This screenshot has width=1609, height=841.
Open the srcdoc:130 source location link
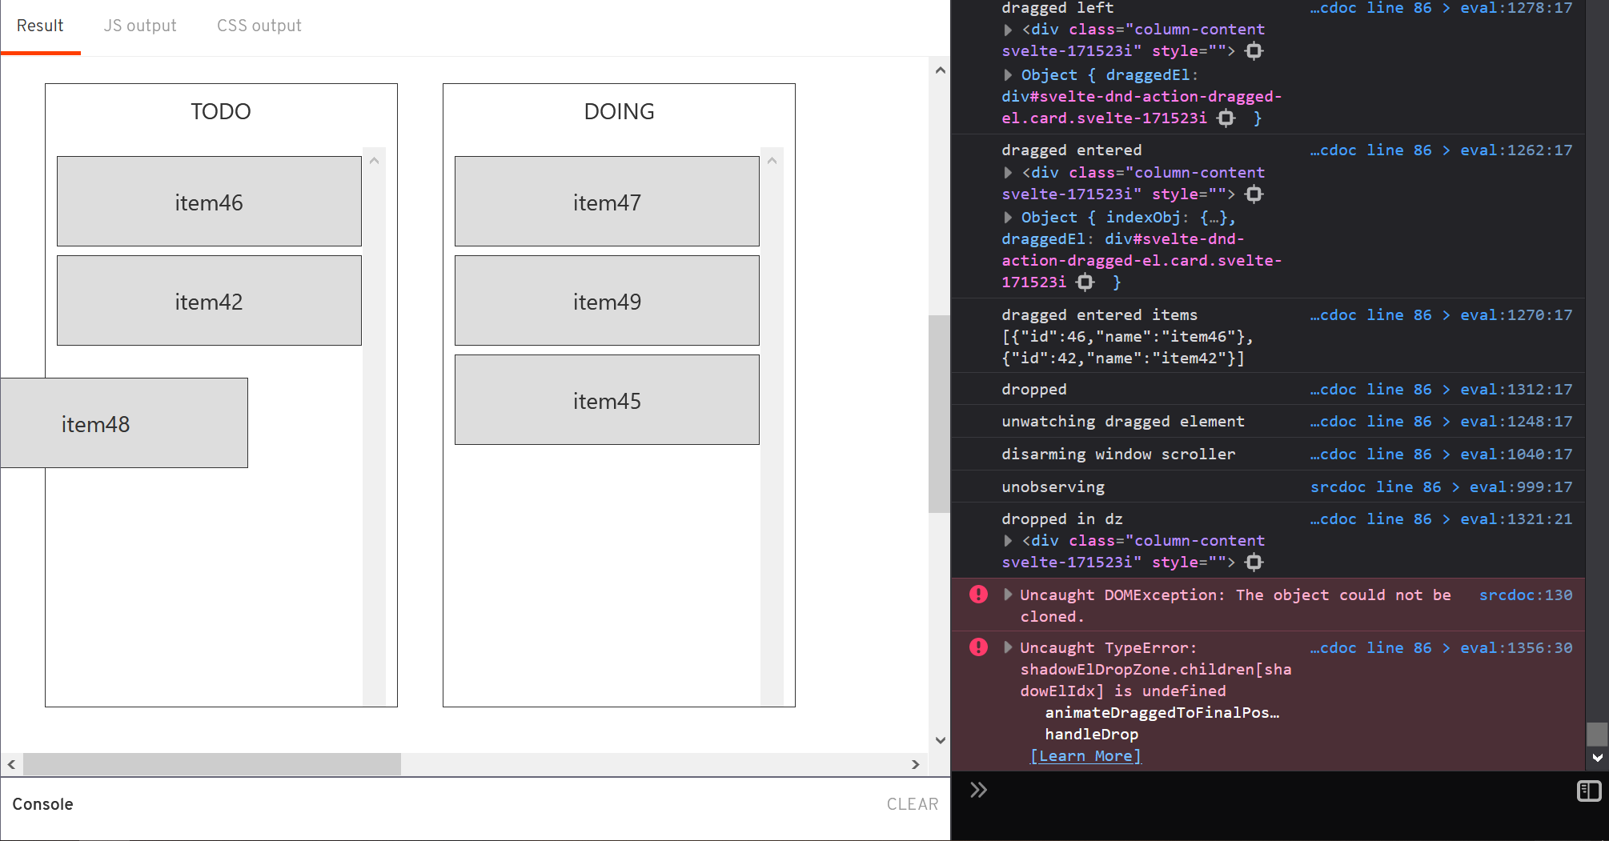pos(1525,595)
